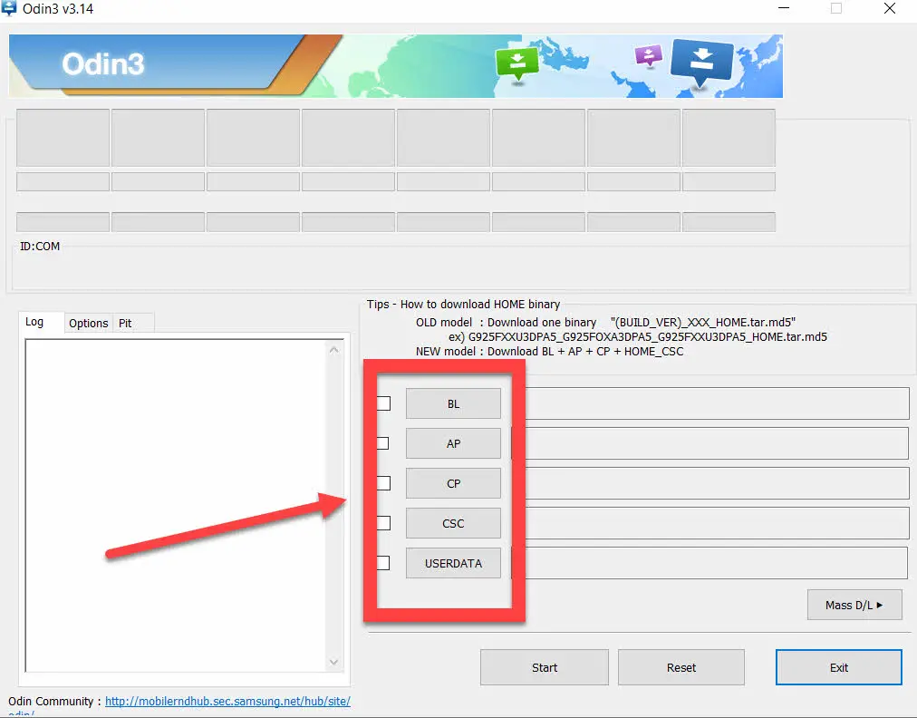
Task: Click the green download marker on banner
Action: pos(516,63)
